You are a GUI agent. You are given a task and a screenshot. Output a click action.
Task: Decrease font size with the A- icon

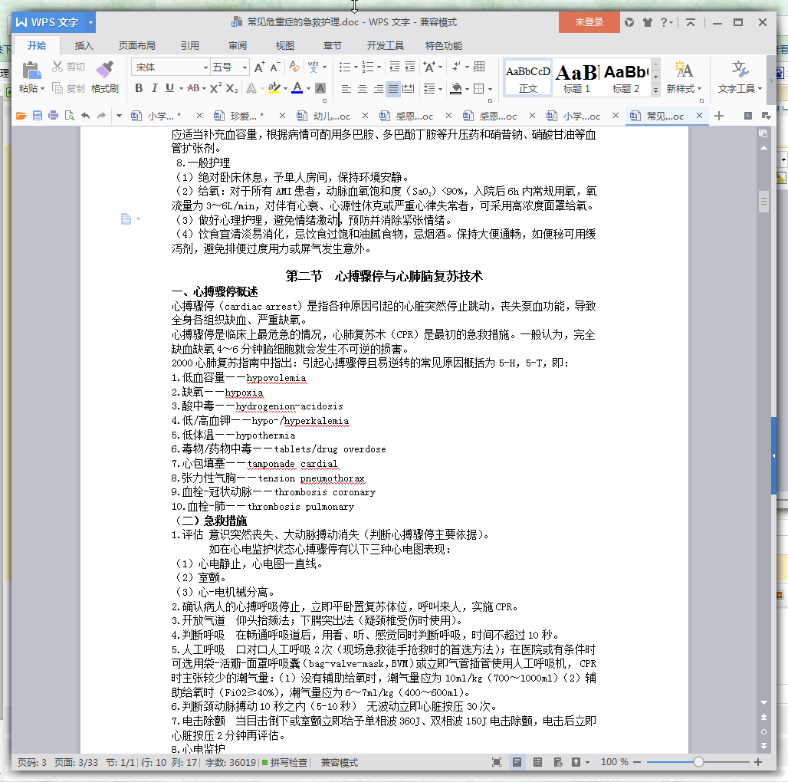pos(274,67)
